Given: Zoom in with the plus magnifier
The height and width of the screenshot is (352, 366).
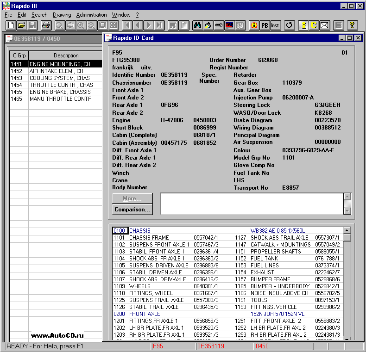Looking at the screenshot, I should [x=81, y=25].
